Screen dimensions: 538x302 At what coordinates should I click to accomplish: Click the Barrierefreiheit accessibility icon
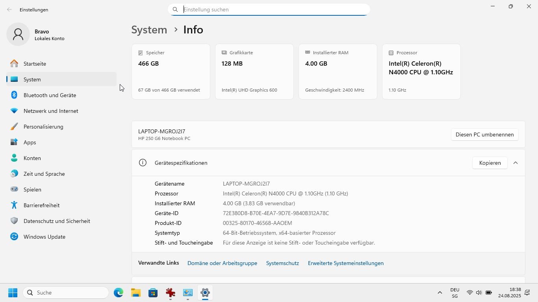[14, 205]
